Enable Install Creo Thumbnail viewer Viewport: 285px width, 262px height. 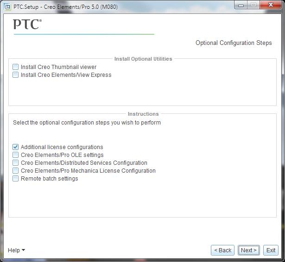coord(16,67)
